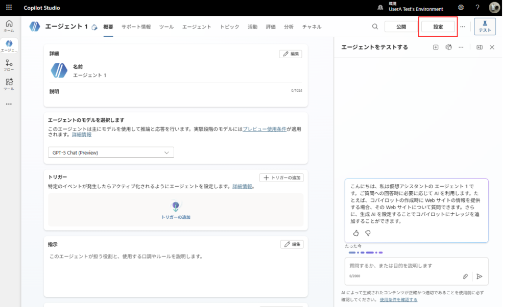Expand the left sidebar more menu
Viewport: 523px width, 307px height.
(x=9, y=104)
